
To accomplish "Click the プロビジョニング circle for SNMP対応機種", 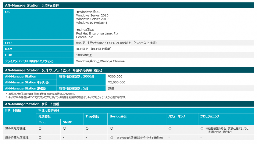I will 202,128.
